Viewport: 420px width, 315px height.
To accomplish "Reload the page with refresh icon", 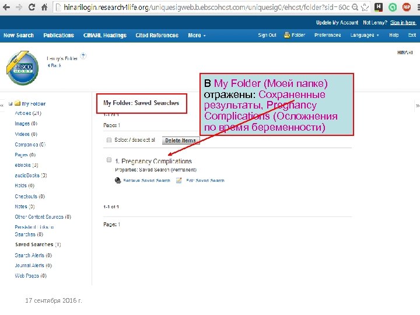I will (32, 7).
